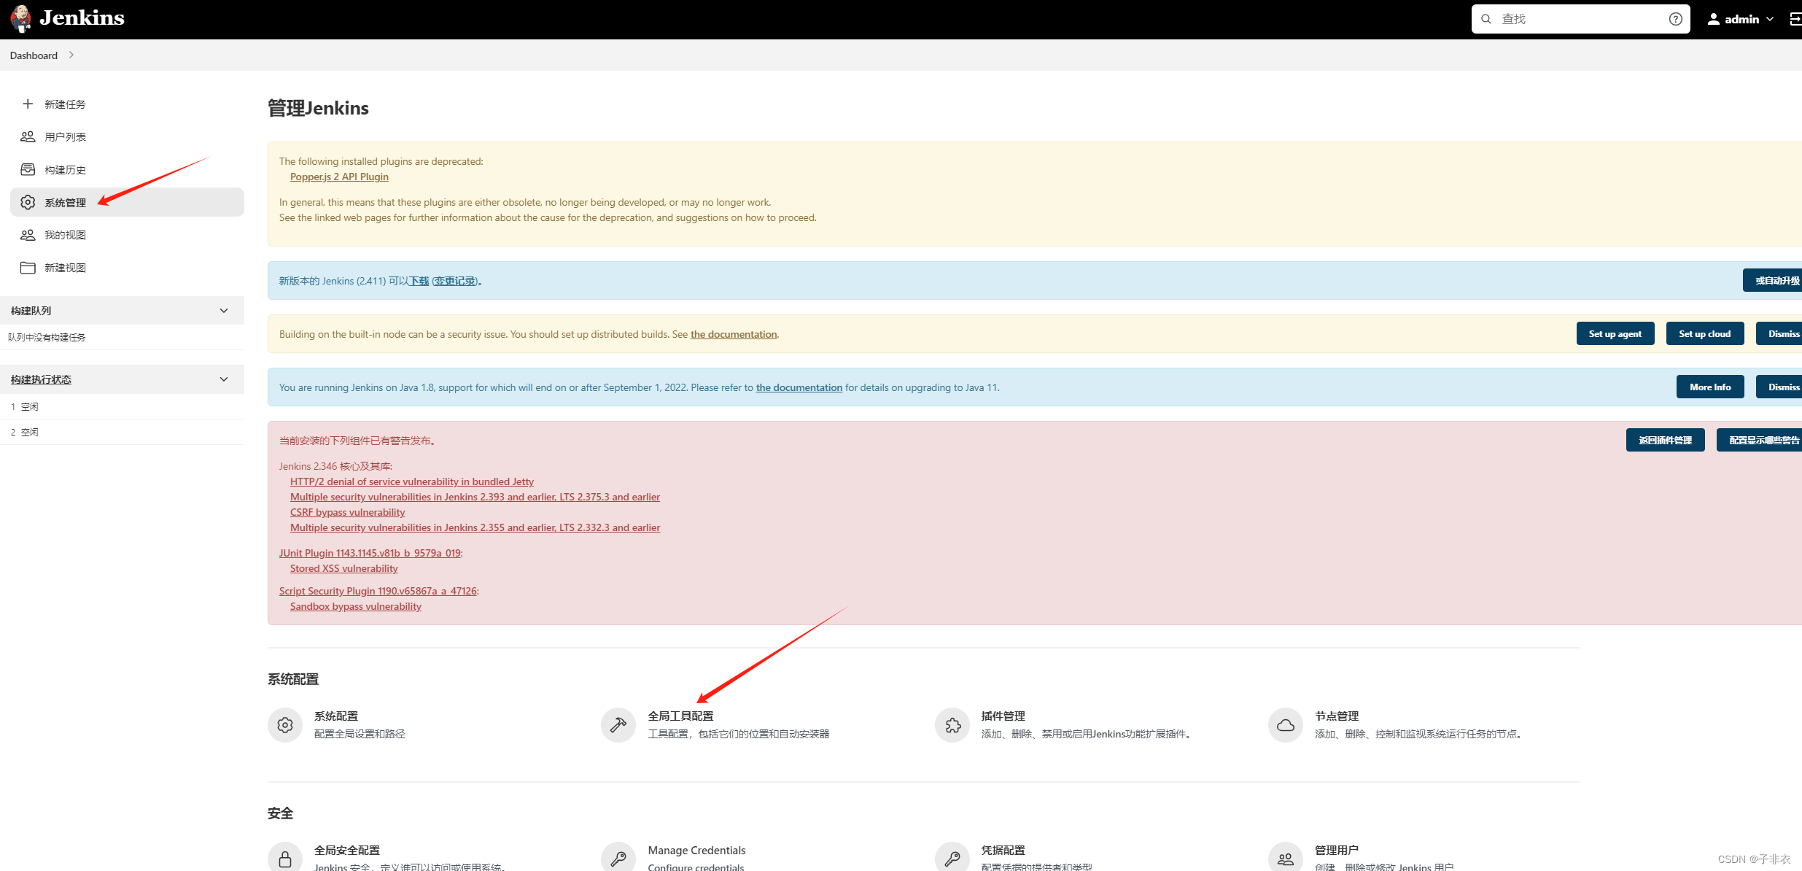Viewport: 1802px width, 871px height.
Task: Open the 2.393 and earlier vulnerabilities link
Action: tap(475, 497)
